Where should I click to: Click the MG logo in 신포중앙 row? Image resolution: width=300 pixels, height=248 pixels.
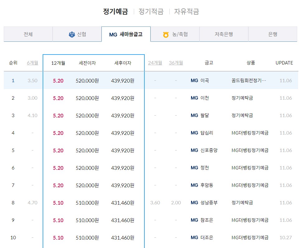point(195,150)
